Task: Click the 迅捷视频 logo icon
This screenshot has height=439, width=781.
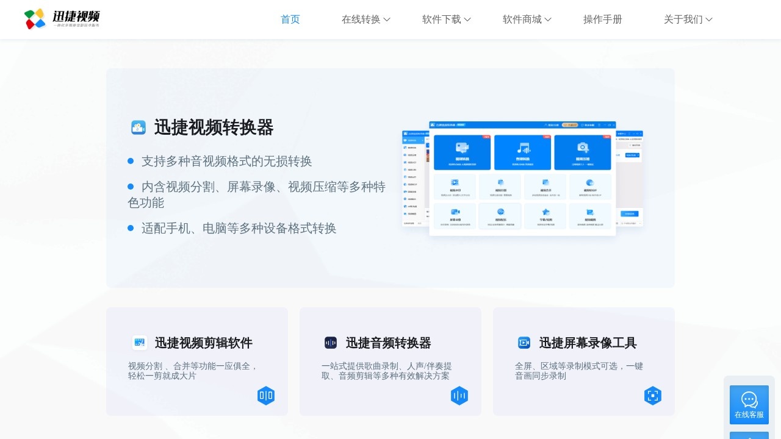Action: point(35,19)
